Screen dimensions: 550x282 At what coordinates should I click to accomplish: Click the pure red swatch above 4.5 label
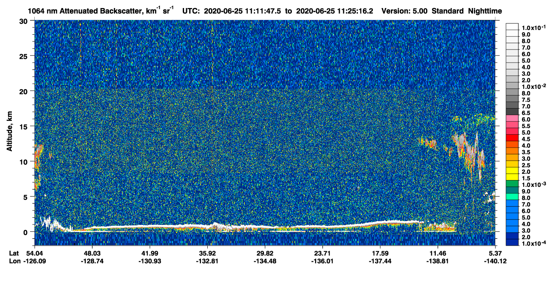tap(512, 138)
